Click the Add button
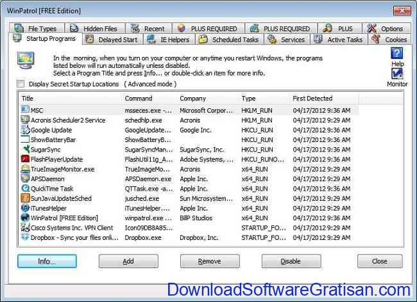Image resolution: width=417 pixels, height=302 pixels. pyautogui.click(x=128, y=261)
